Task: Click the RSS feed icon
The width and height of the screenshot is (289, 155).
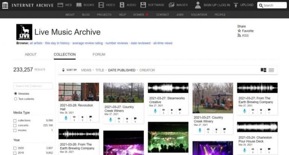Action: click(x=239, y=35)
